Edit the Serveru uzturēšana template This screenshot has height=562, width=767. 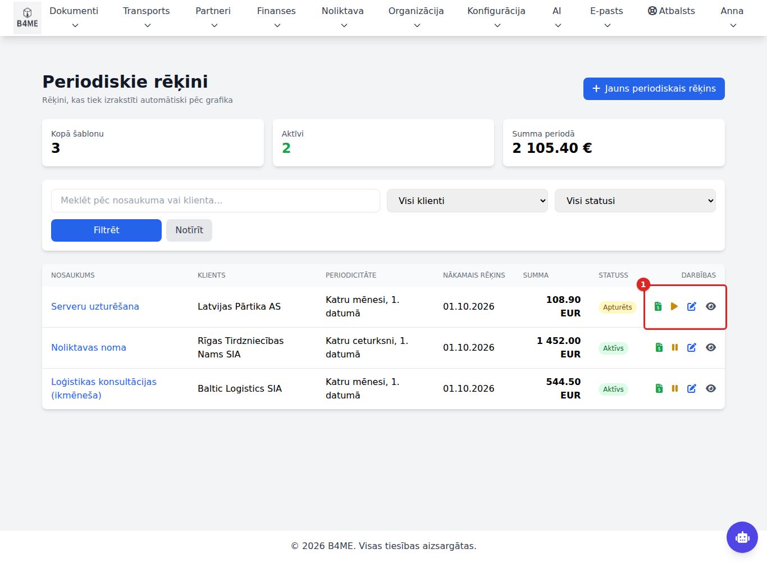pos(692,306)
